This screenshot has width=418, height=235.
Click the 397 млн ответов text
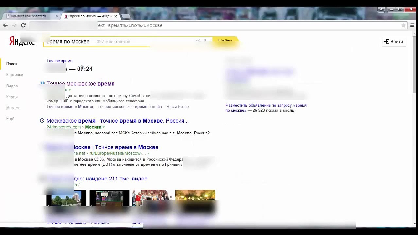pos(113,42)
